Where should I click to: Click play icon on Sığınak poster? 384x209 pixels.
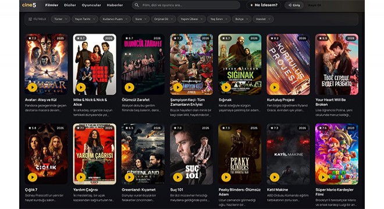point(226,87)
